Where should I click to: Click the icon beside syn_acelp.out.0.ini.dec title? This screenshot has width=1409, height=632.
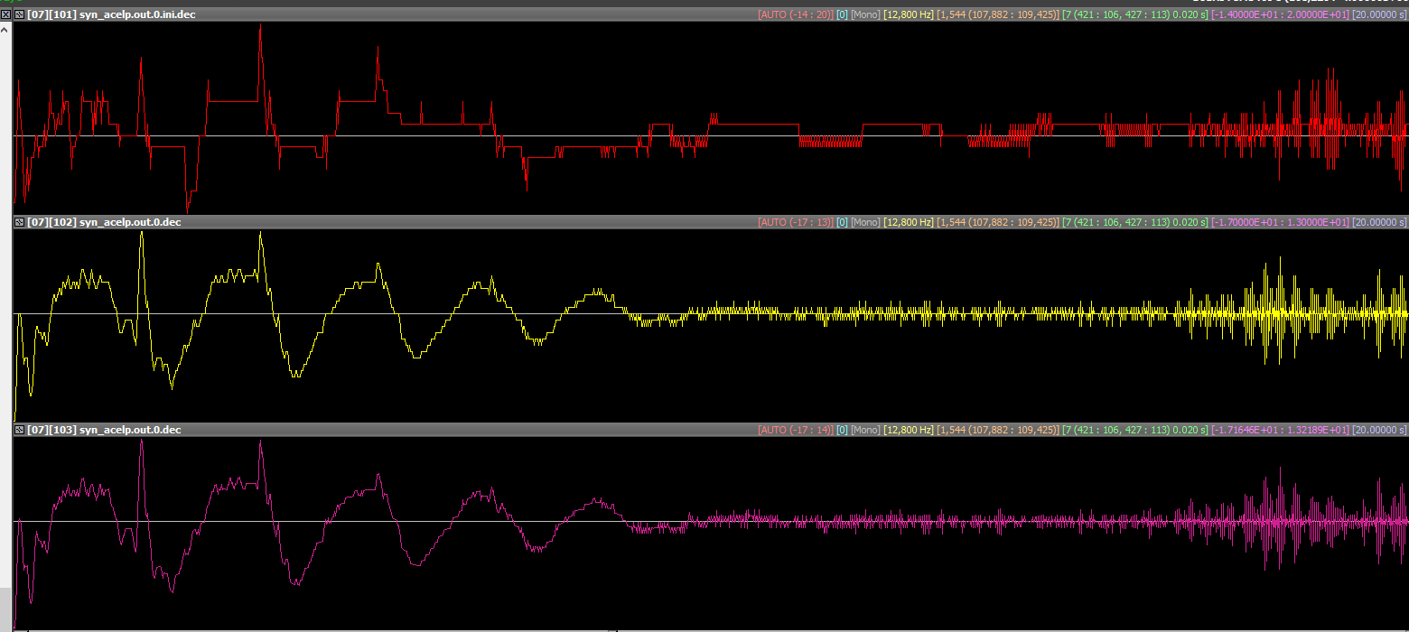19,14
